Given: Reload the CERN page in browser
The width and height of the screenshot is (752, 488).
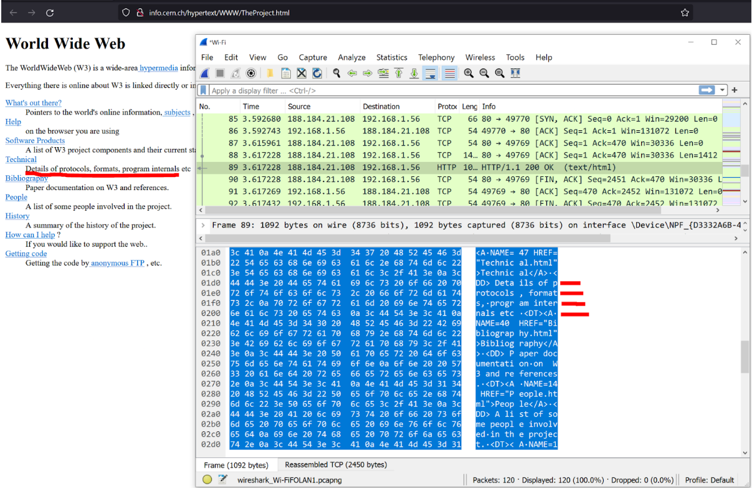Looking at the screenshot, I should point(50,12).
